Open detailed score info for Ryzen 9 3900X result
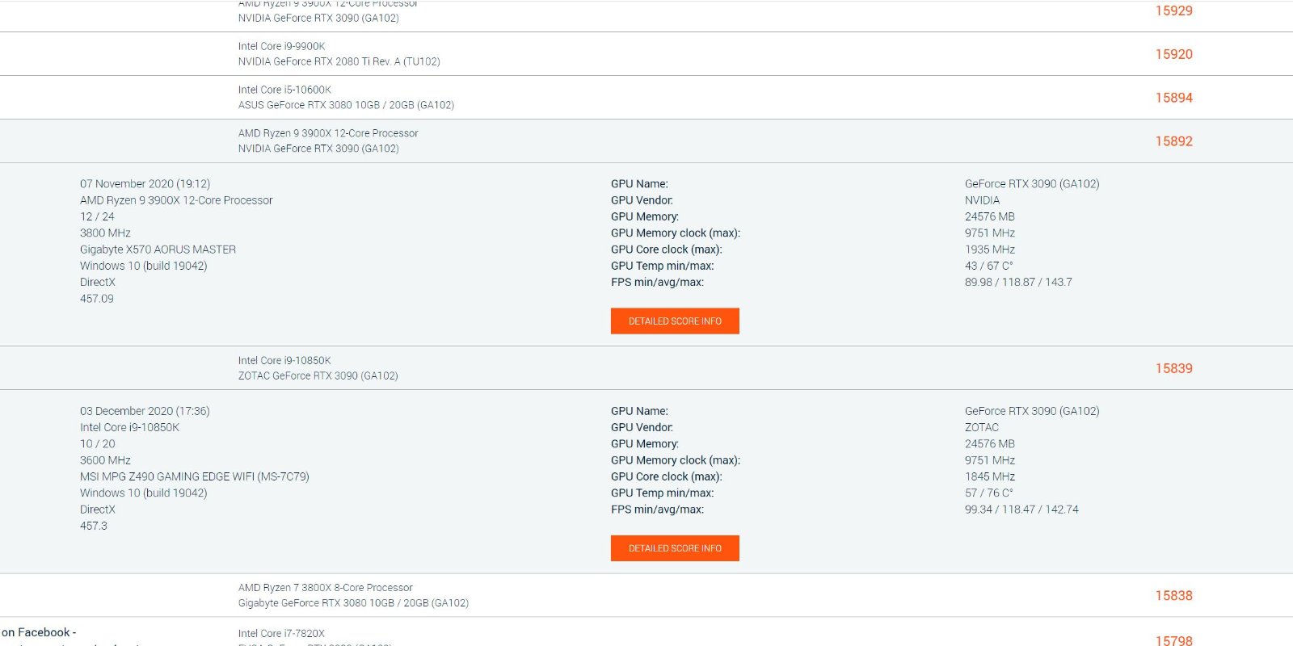The image size is (1293, 646). [x=675, y=321]
